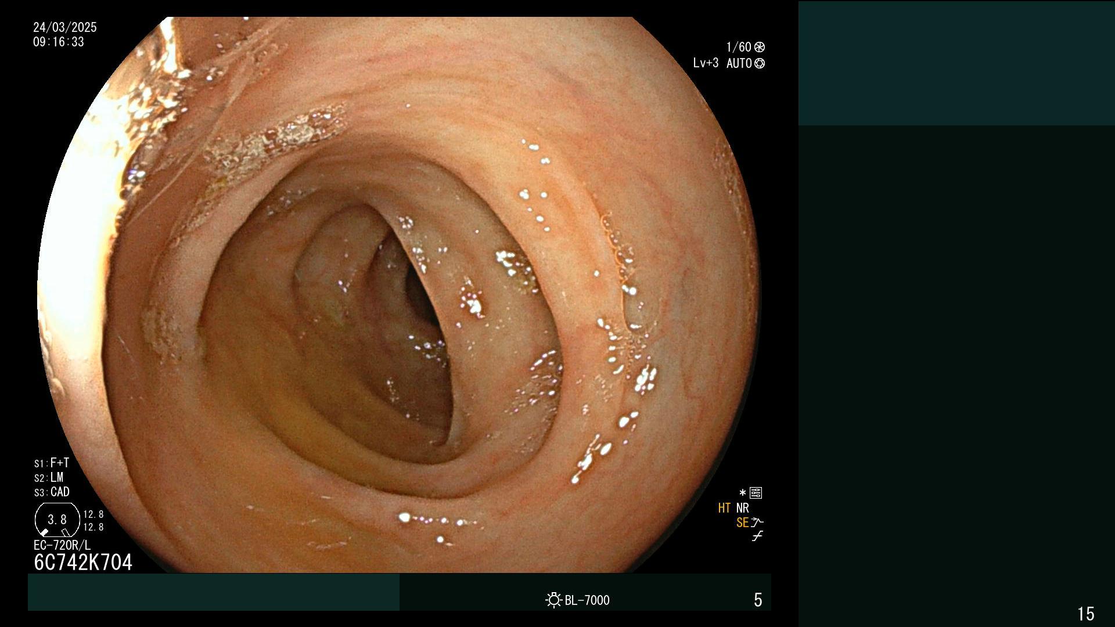Click the date 24/03/2025
The image size is (1115, 627).
point(65,27)
